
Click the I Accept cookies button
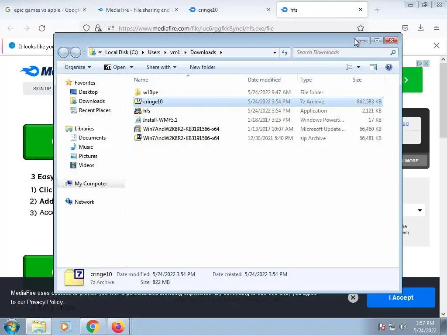401,297
